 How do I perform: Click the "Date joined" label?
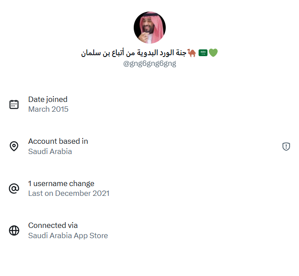pos(48,99)
